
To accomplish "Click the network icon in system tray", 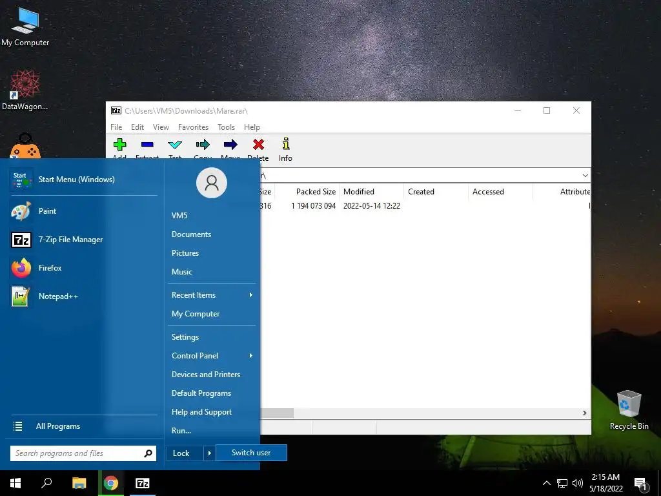I will 562,483.
